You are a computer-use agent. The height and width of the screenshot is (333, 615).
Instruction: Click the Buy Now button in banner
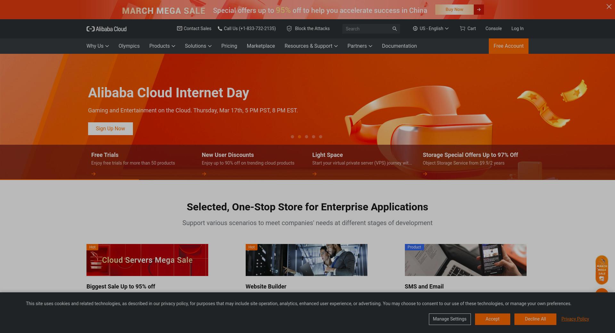click(454, 10)
